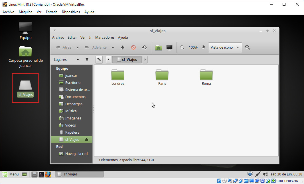
Task: Open the Marcadores menu
Action: tap(105, 37)
